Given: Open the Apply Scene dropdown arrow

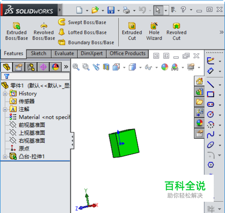Looking at the screenshot, I should (x=183, y=68).
